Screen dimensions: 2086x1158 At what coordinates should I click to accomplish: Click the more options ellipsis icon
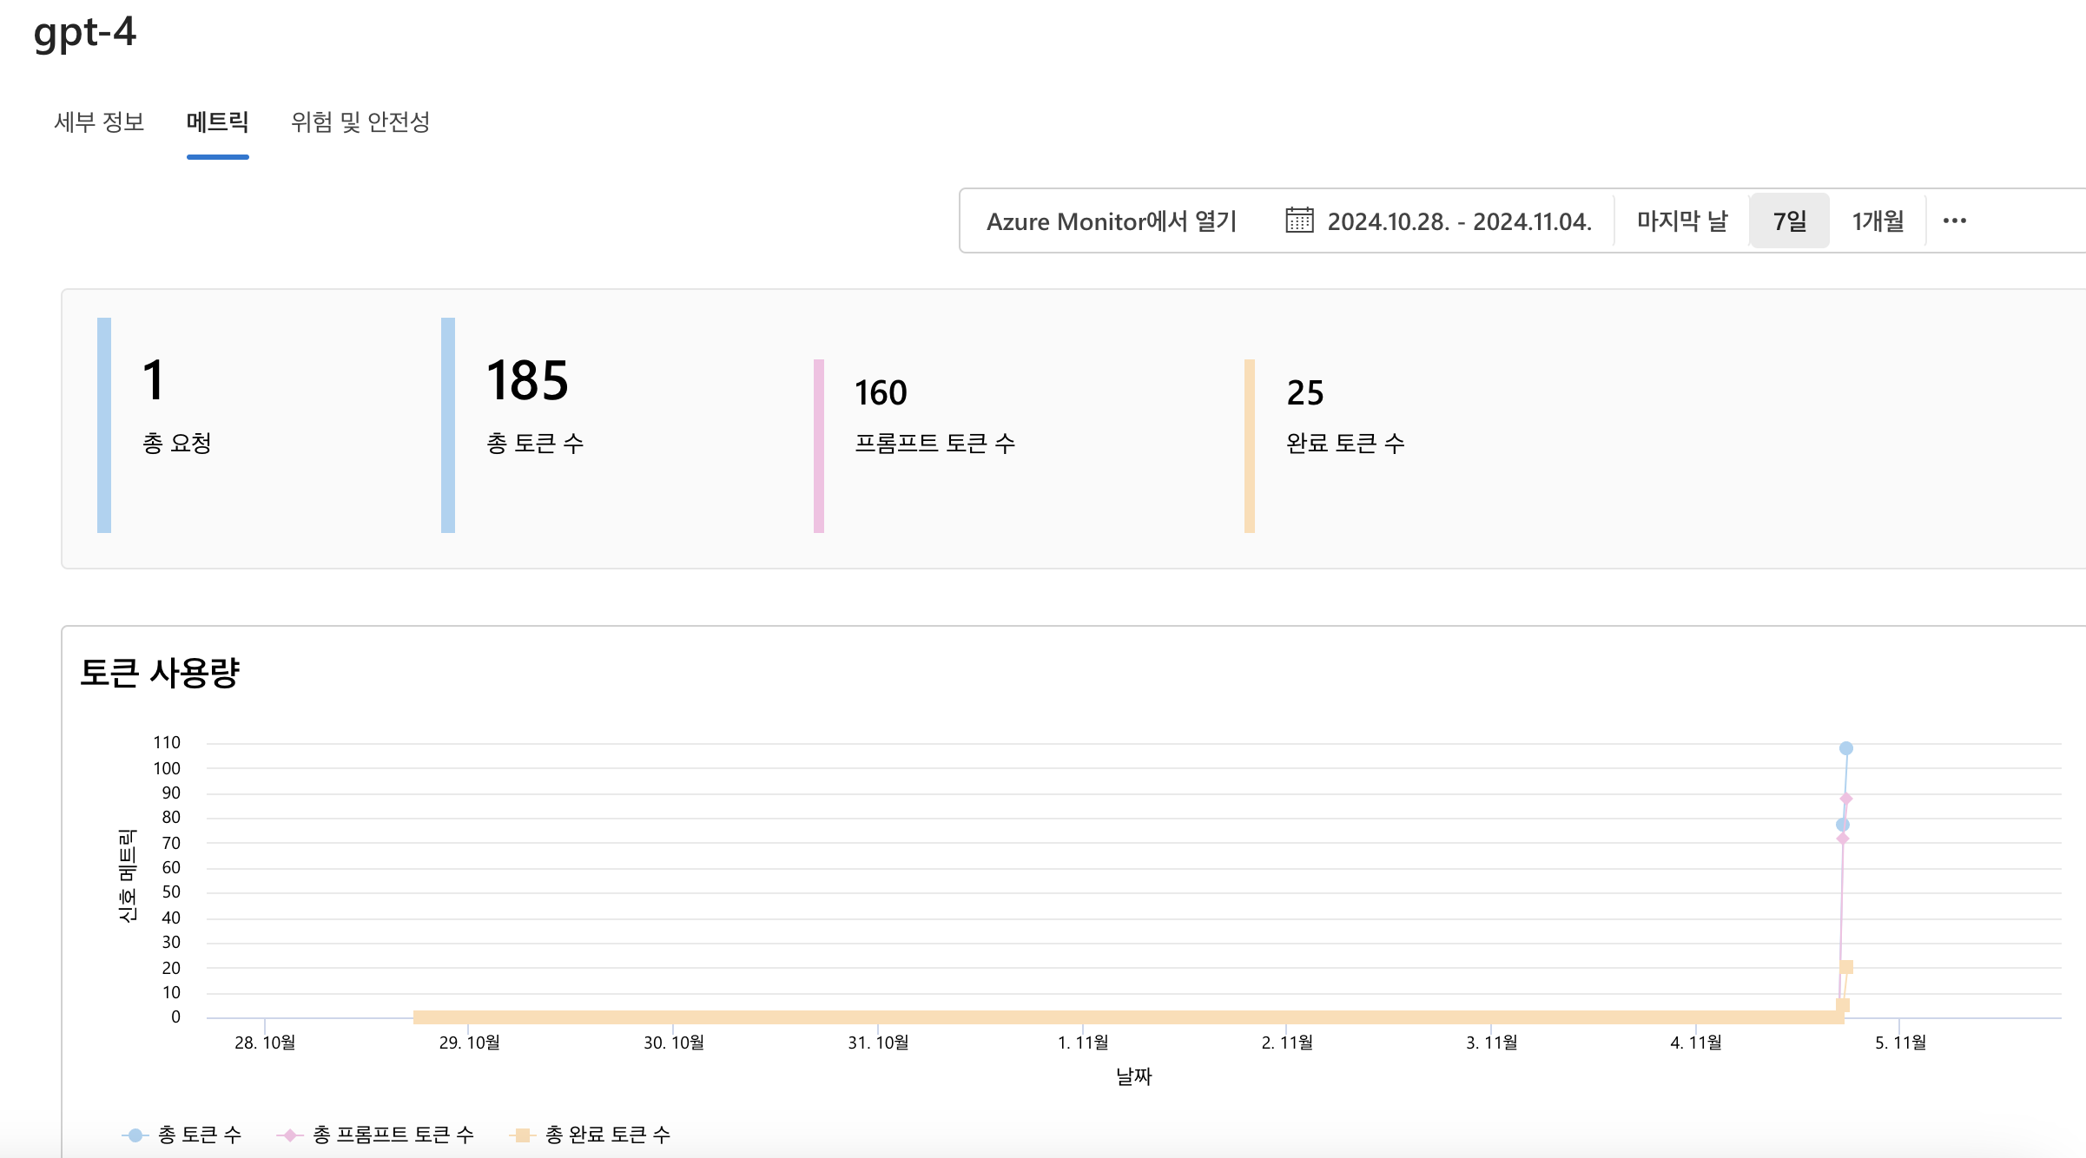coord(1954,220)
